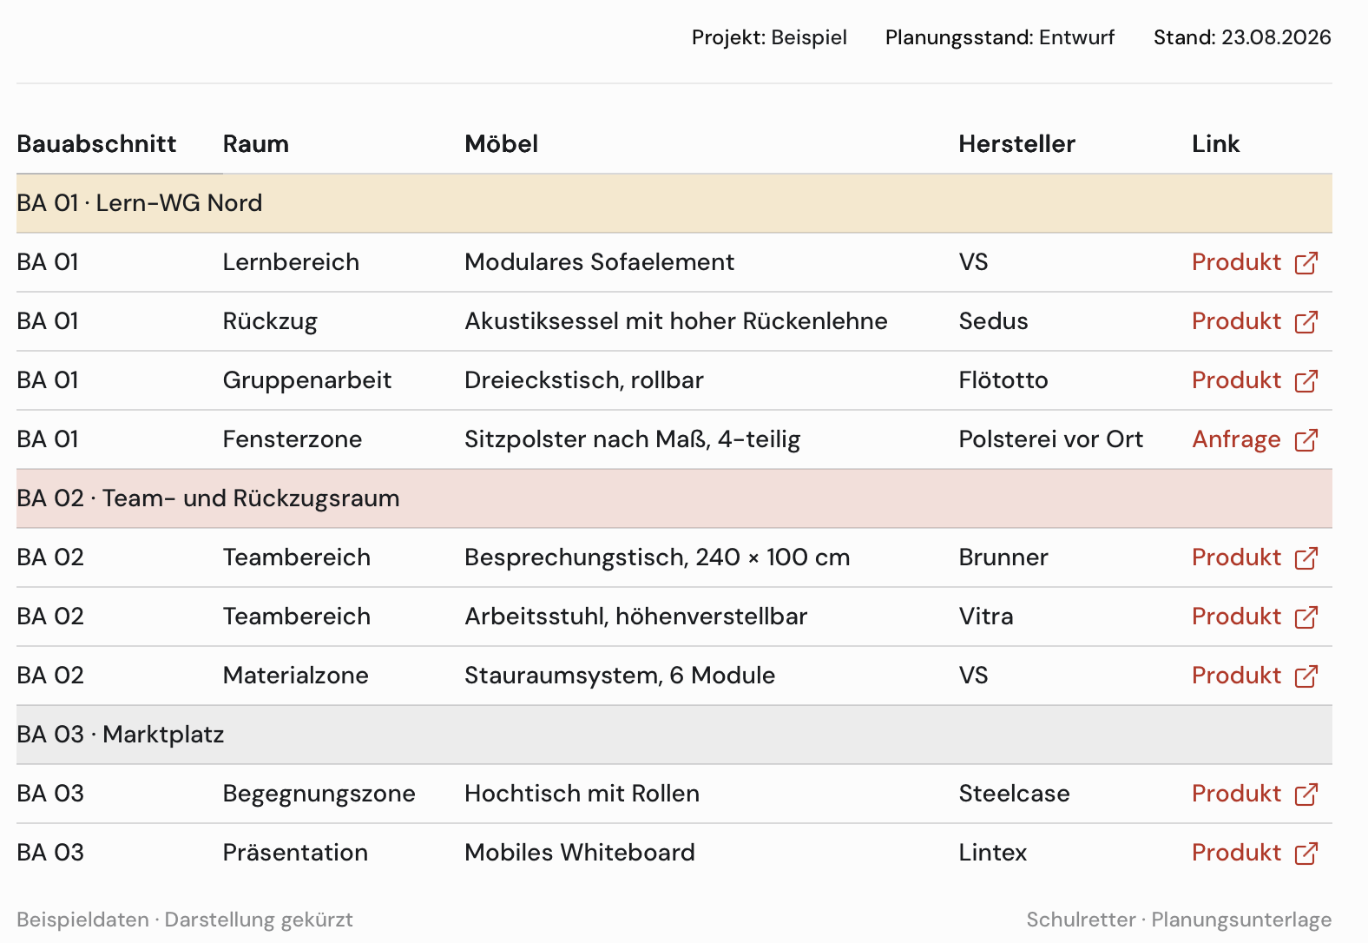This screenshot has width=1368, height=943.
Task: Select the BA 03 · Marktplatz group row
Action: [x=674, y=735]
